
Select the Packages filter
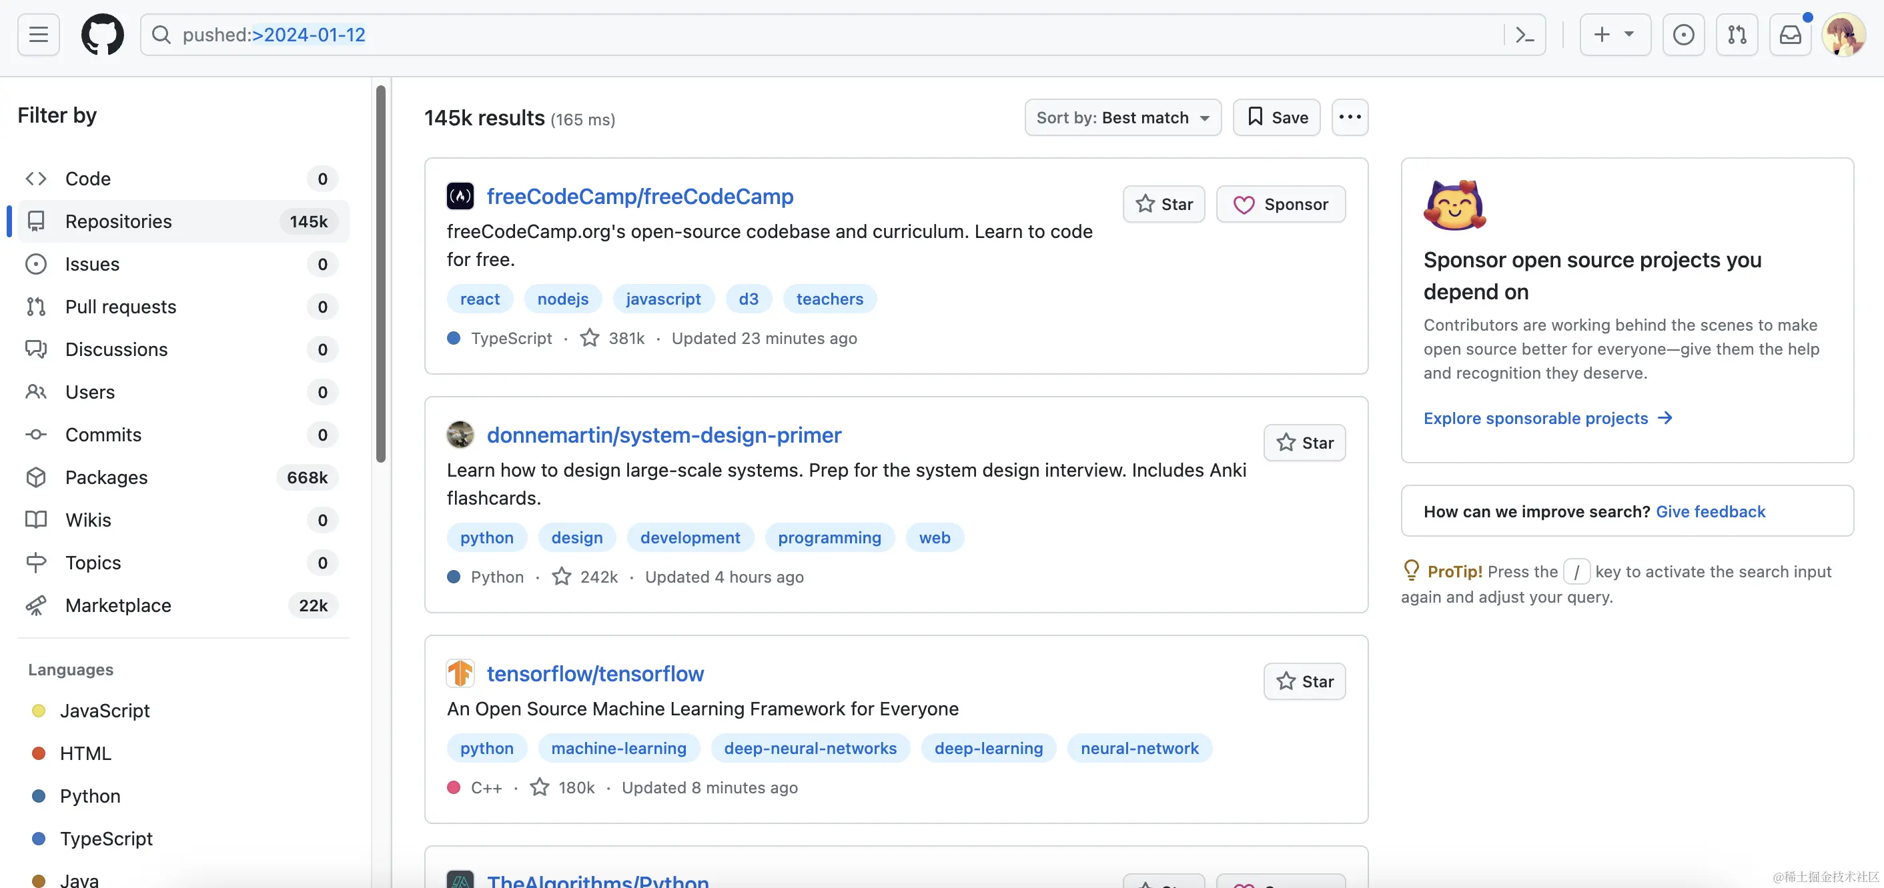click(106, 477)
